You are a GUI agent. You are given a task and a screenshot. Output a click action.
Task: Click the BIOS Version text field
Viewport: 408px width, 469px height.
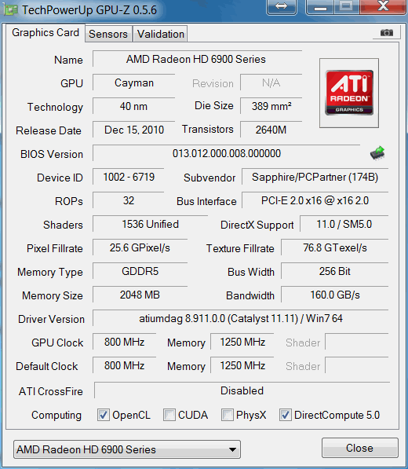[227, 153]
